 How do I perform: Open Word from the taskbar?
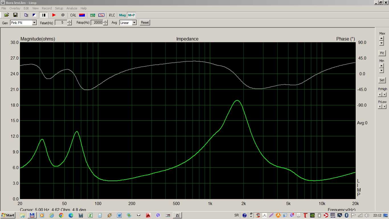119,215
